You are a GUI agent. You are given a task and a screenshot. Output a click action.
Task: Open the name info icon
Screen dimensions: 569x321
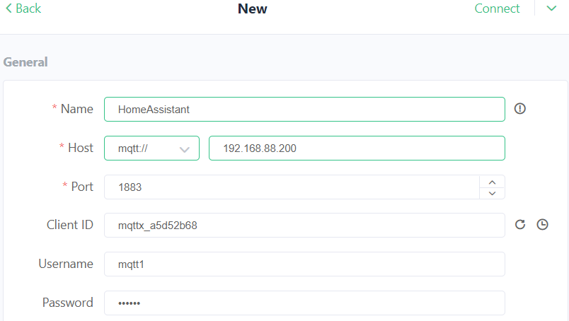(519, 108)
